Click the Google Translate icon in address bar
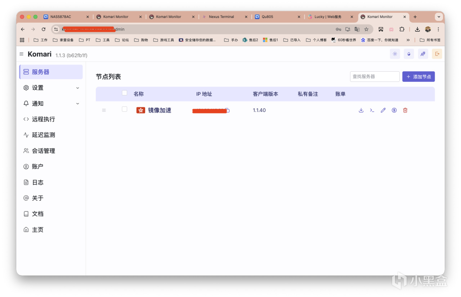 coord(357,30)
